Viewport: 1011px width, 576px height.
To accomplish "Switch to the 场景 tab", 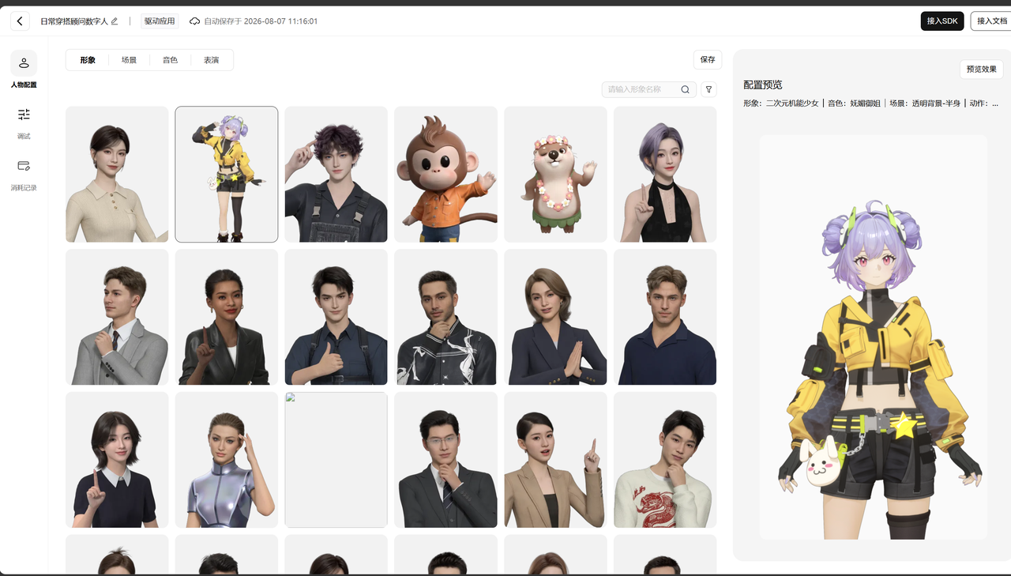I will point(129,60).
